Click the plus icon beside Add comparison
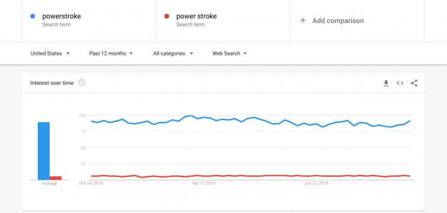Image resolution: width=447 pixels, height=213 pixels. click(x=303, y=21)
